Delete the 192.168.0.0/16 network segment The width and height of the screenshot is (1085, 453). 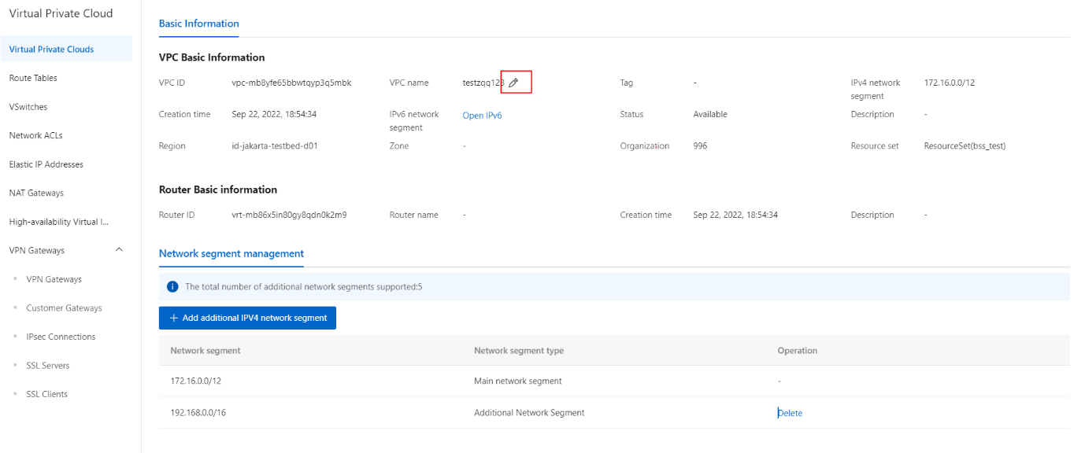point(790,413)
